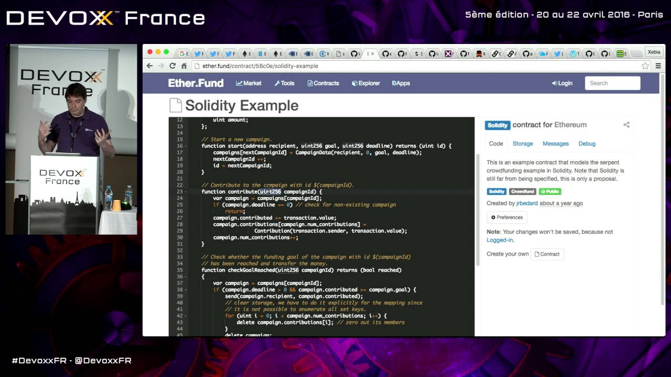Collapse the contribute function at line 23
The height and width of the screenshot is (377, 671).
point(186,192)
